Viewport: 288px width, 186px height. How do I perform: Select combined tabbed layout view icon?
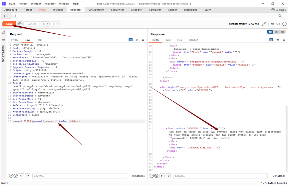click(x=282, y=32)
